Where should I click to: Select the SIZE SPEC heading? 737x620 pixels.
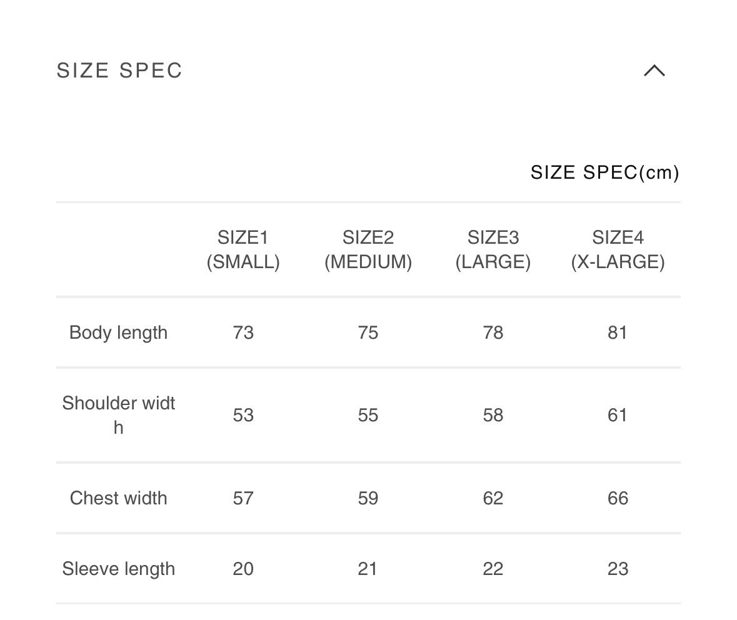pos(119,71)
